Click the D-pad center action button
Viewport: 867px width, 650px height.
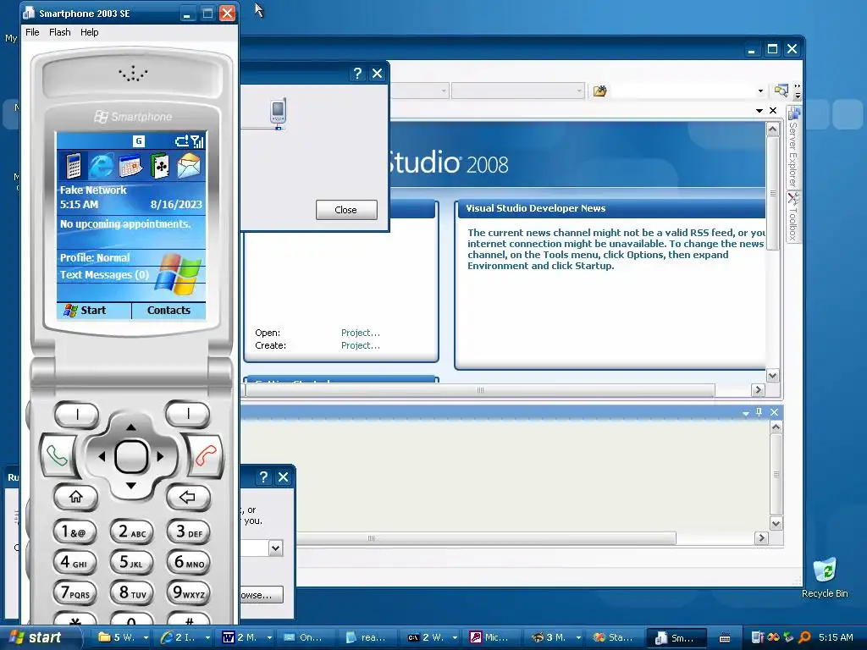[x=131, y=456]
